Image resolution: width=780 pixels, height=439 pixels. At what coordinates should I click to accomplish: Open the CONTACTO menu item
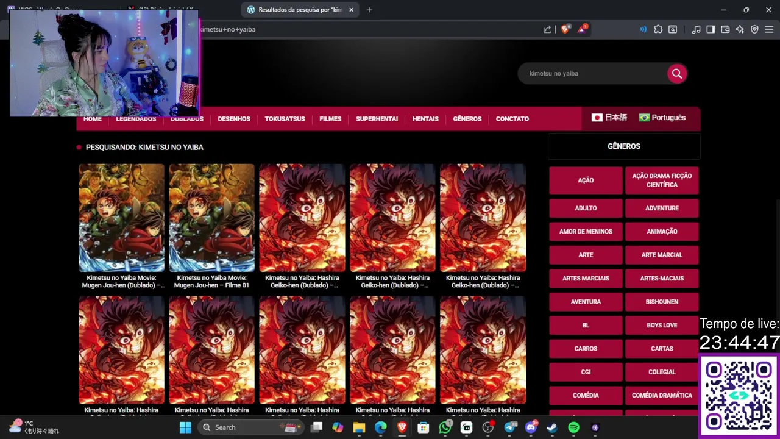click(512, 119)
